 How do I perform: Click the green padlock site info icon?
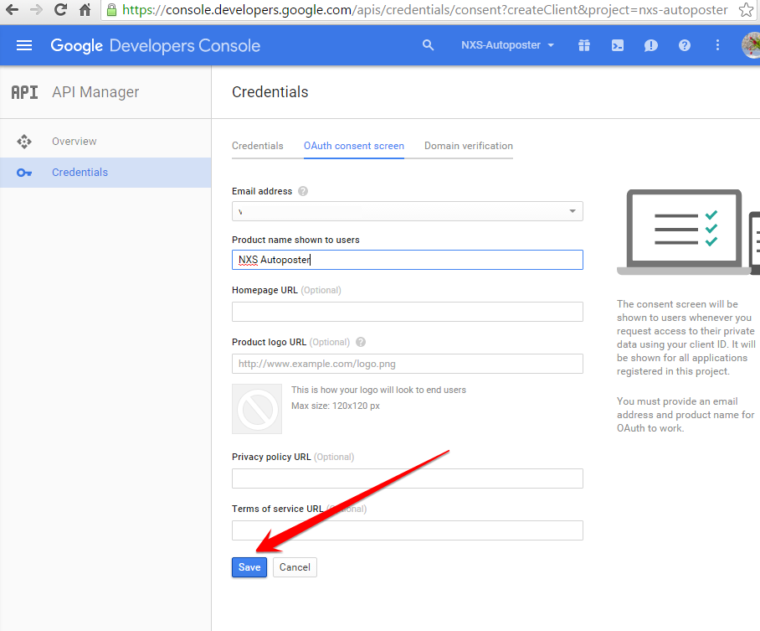(111, 10)
